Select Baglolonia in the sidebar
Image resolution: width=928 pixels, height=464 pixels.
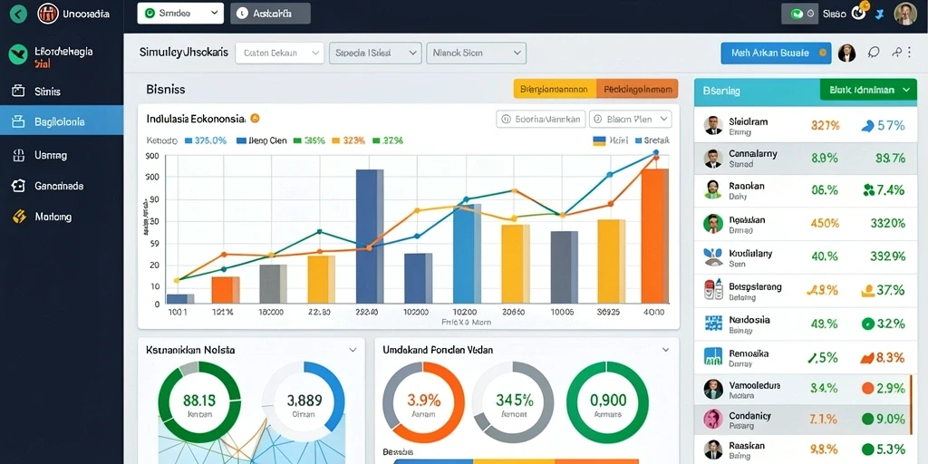pos(62,122)
